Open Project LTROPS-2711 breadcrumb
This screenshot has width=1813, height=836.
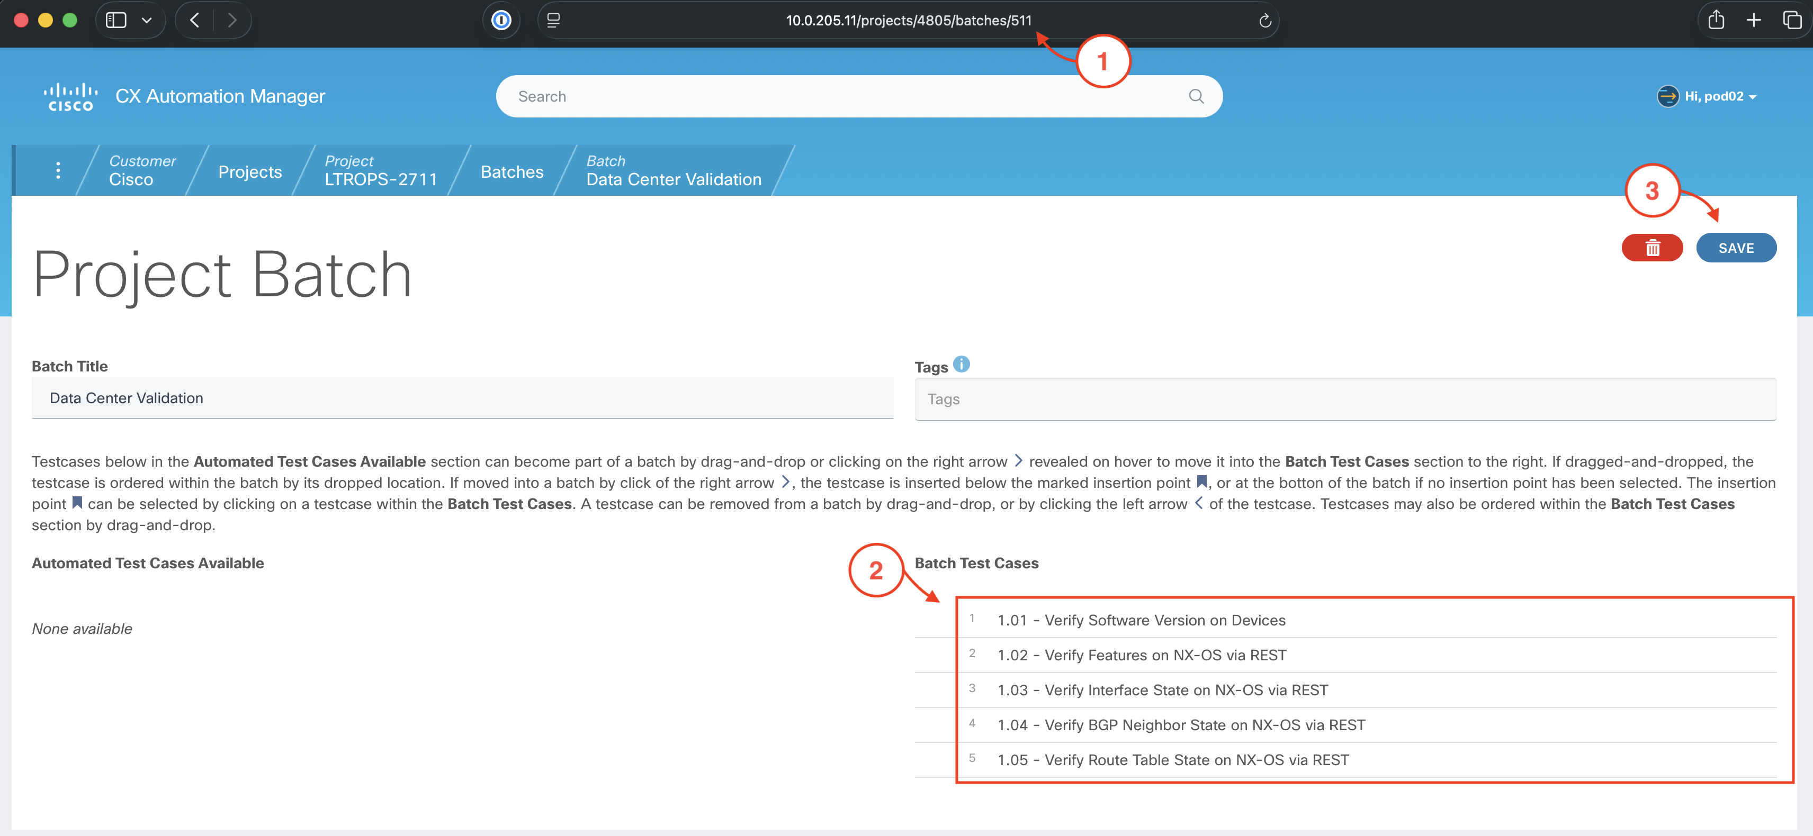[380, 171]
